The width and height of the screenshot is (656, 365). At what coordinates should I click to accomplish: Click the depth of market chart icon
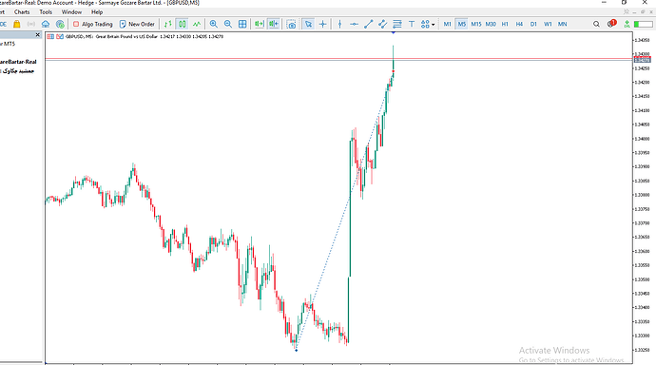click(60, 37)
